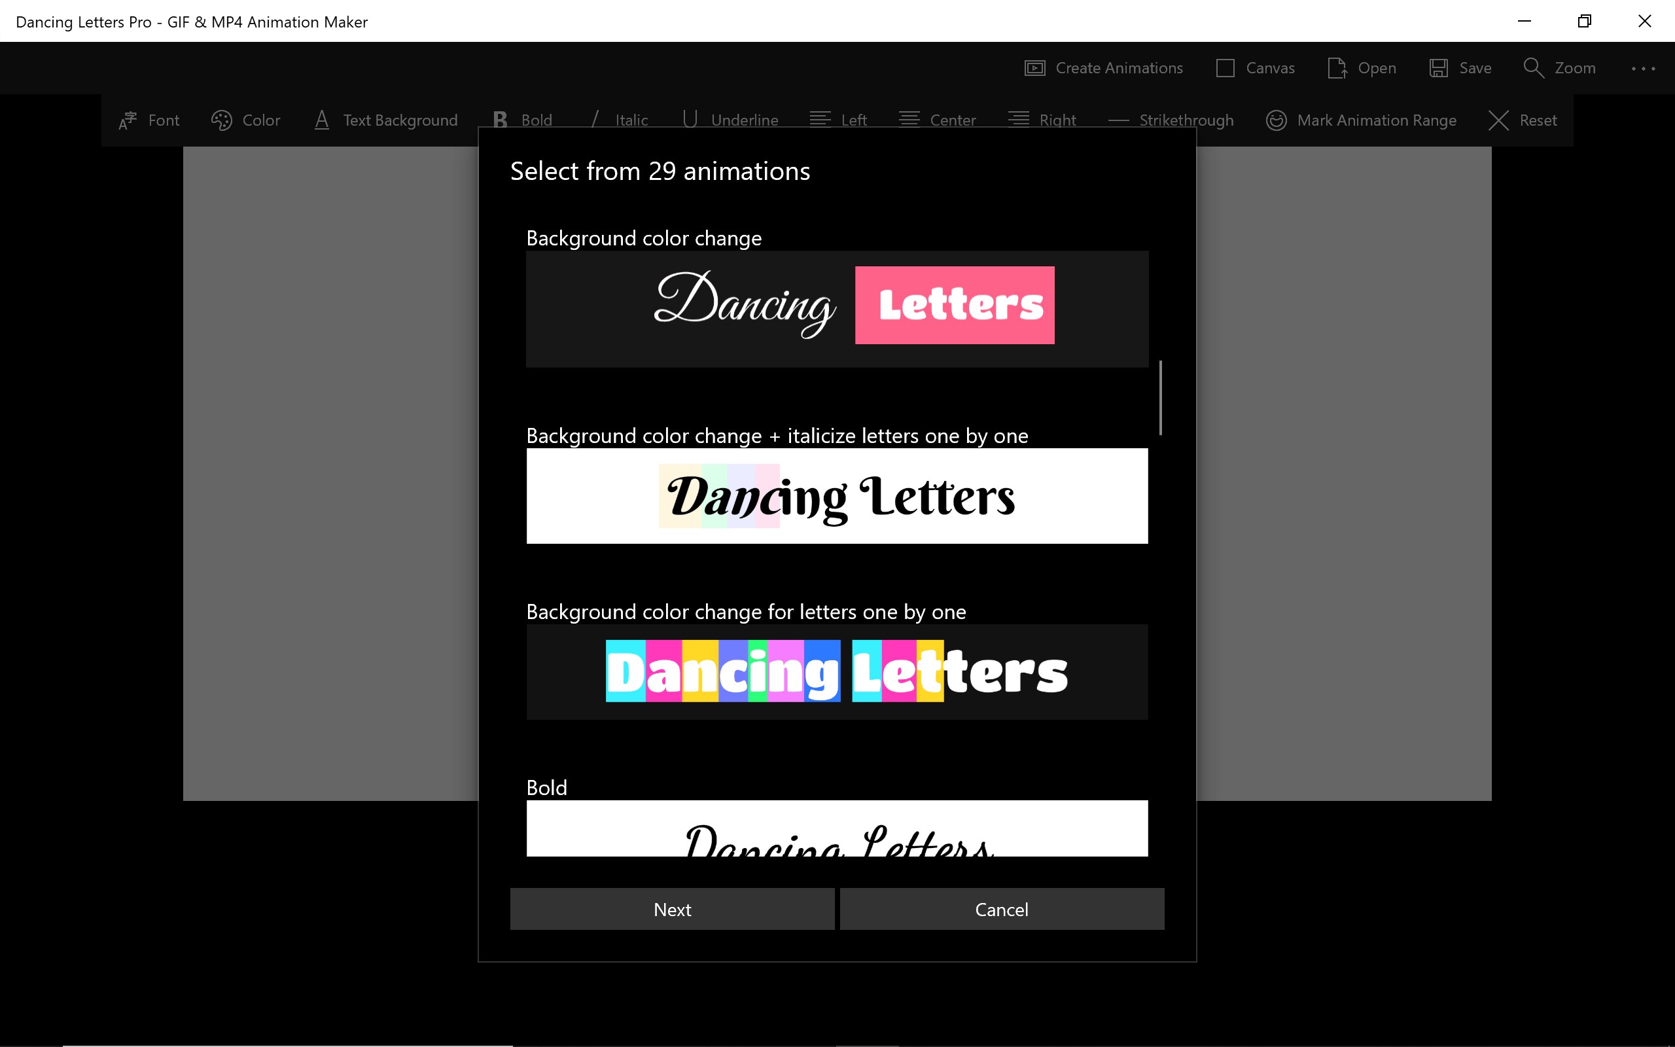This screenshot has height=1047, width=1675.
Task: Select the Background color change animation preview
Action: pyautogui.click(x=837, y=309)
